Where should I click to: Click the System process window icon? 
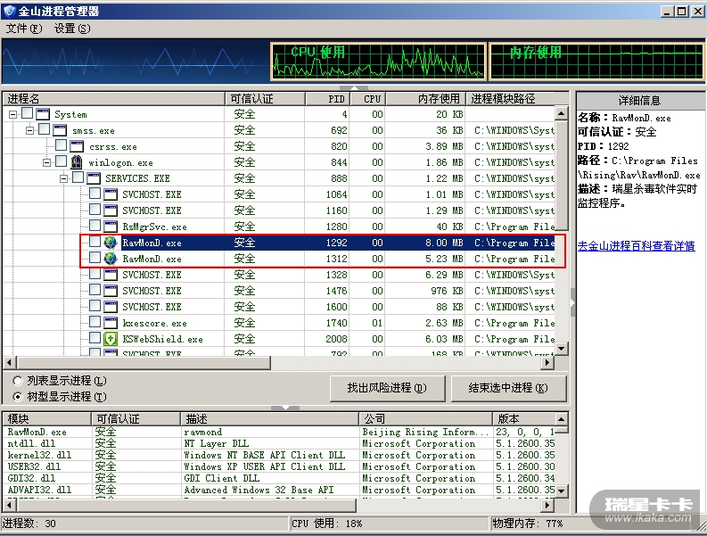[43, 114]
